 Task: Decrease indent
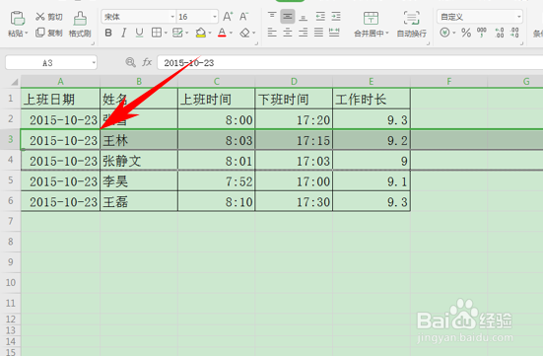(x=320, y=17)
